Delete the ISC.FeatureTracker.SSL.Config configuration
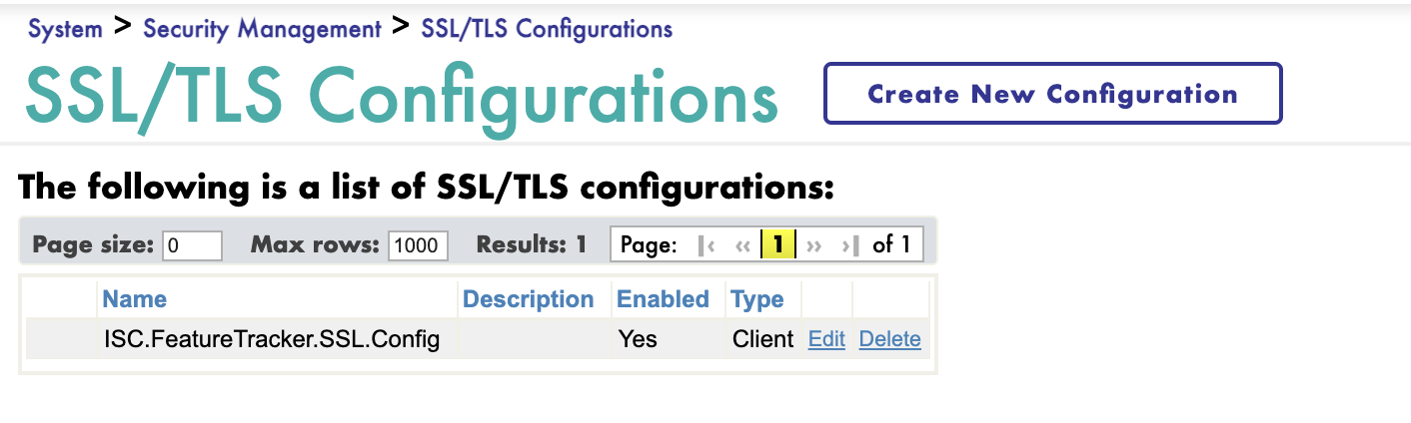 pyautogui.click(x=889, y=339)
